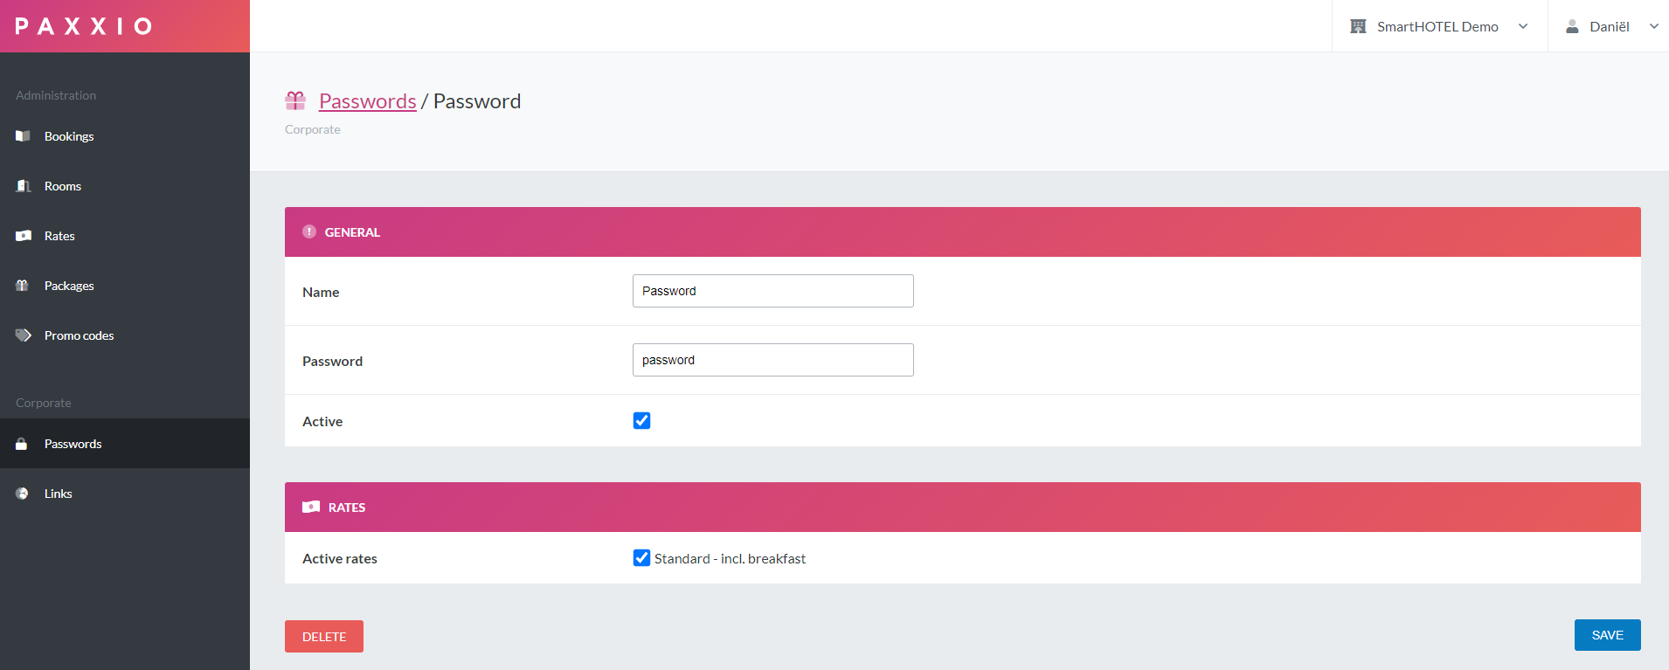Click the Links globe icon in sidebar
Screen dimensions: 1669x670
point(22,494)
